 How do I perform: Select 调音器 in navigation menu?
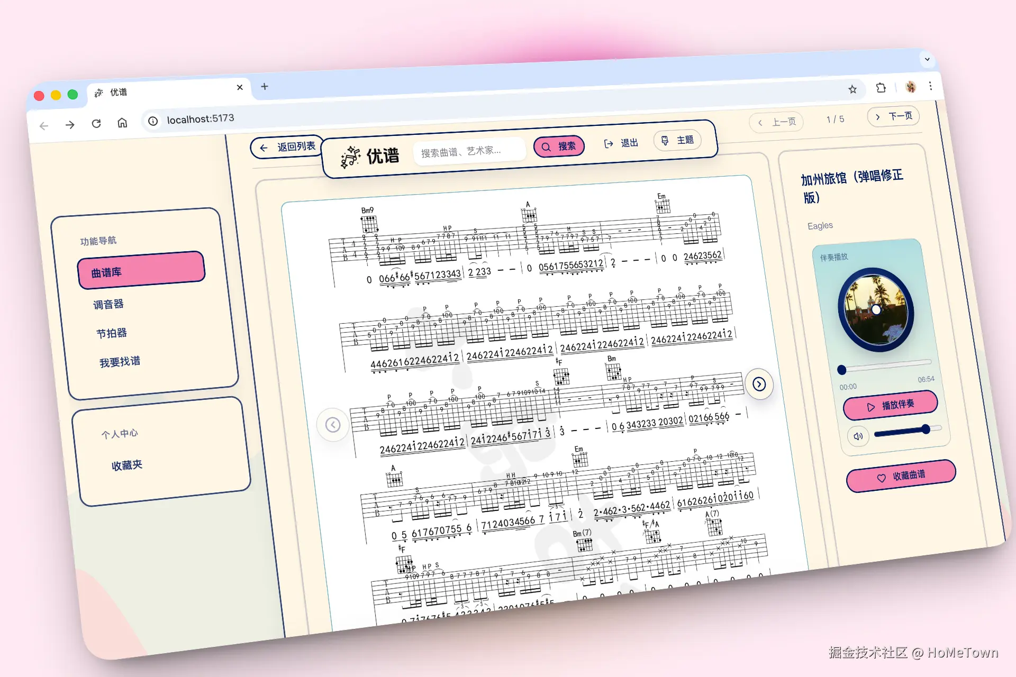coord(108,305)
